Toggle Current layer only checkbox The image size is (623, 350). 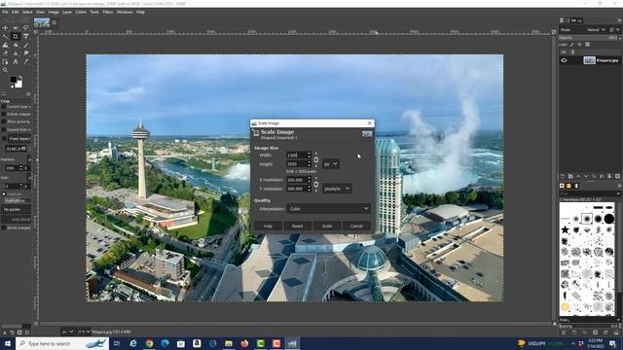coord(4,107)
